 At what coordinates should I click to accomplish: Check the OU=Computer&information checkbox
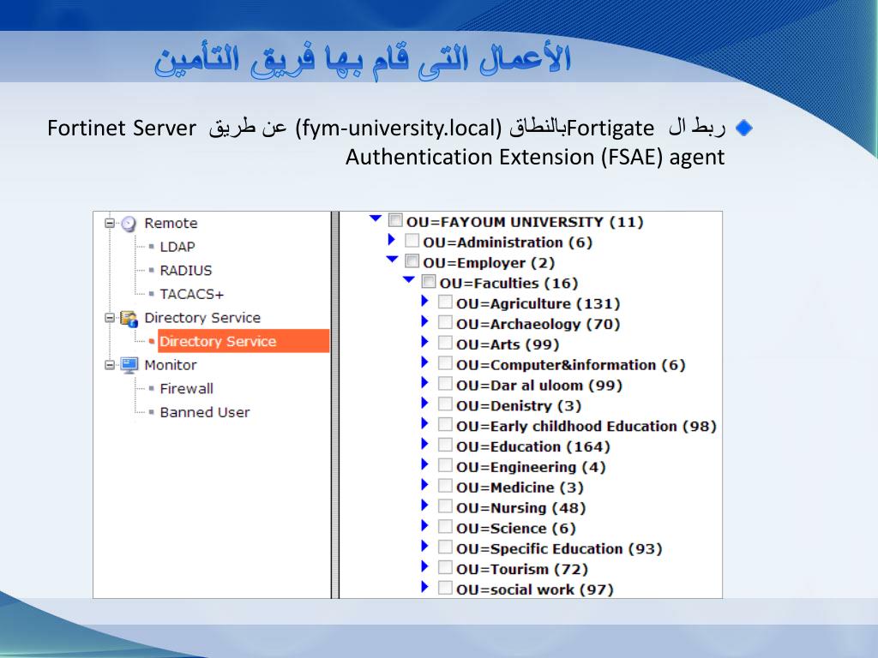[445, 362]
